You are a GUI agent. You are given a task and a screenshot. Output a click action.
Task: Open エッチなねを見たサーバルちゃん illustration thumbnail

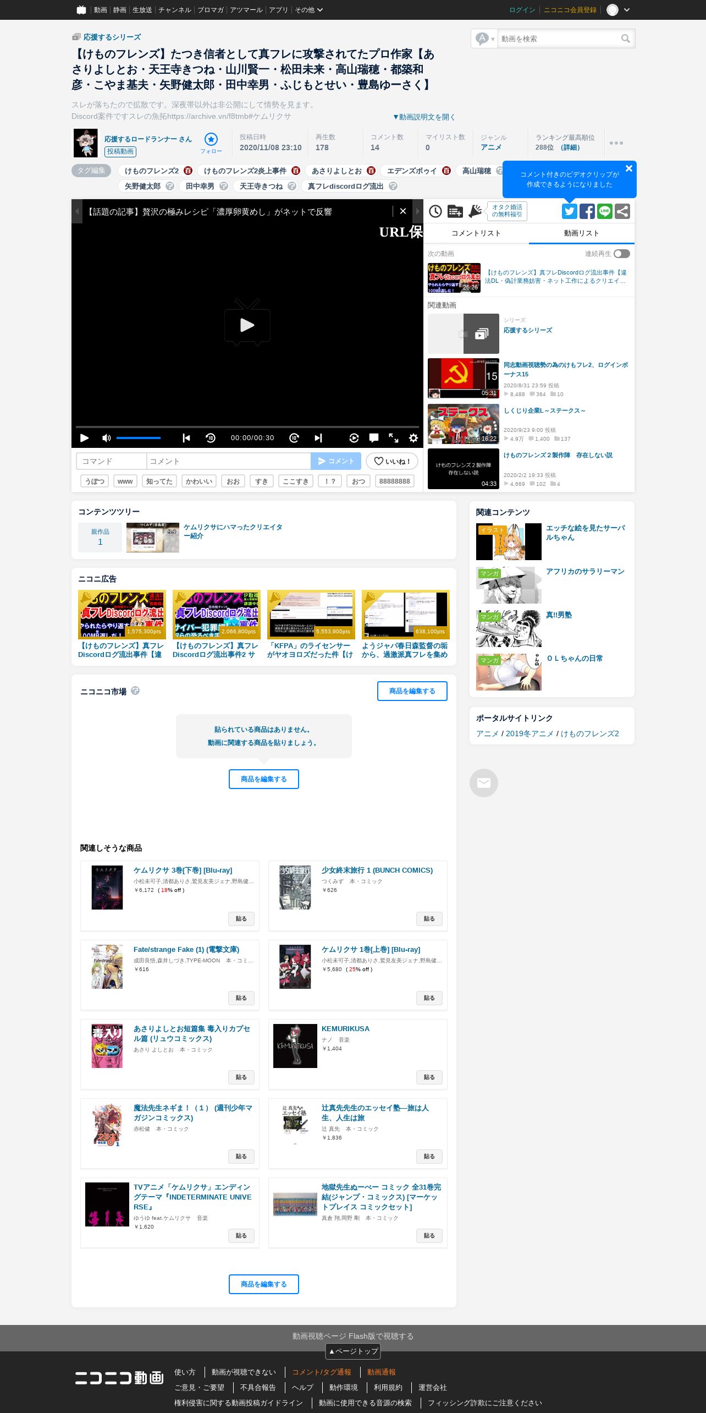(509, 541)
